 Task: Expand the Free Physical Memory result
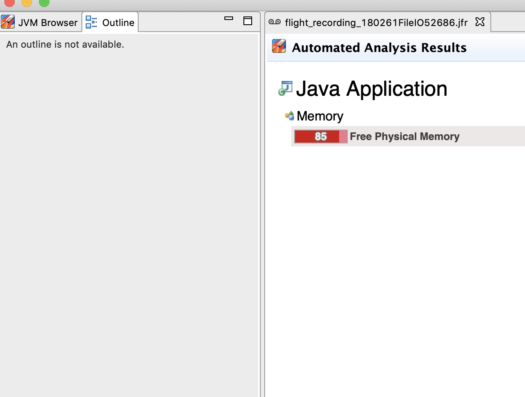[404, 137]
